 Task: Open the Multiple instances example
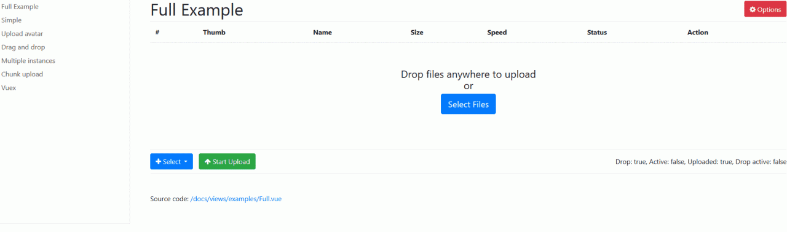28,61
